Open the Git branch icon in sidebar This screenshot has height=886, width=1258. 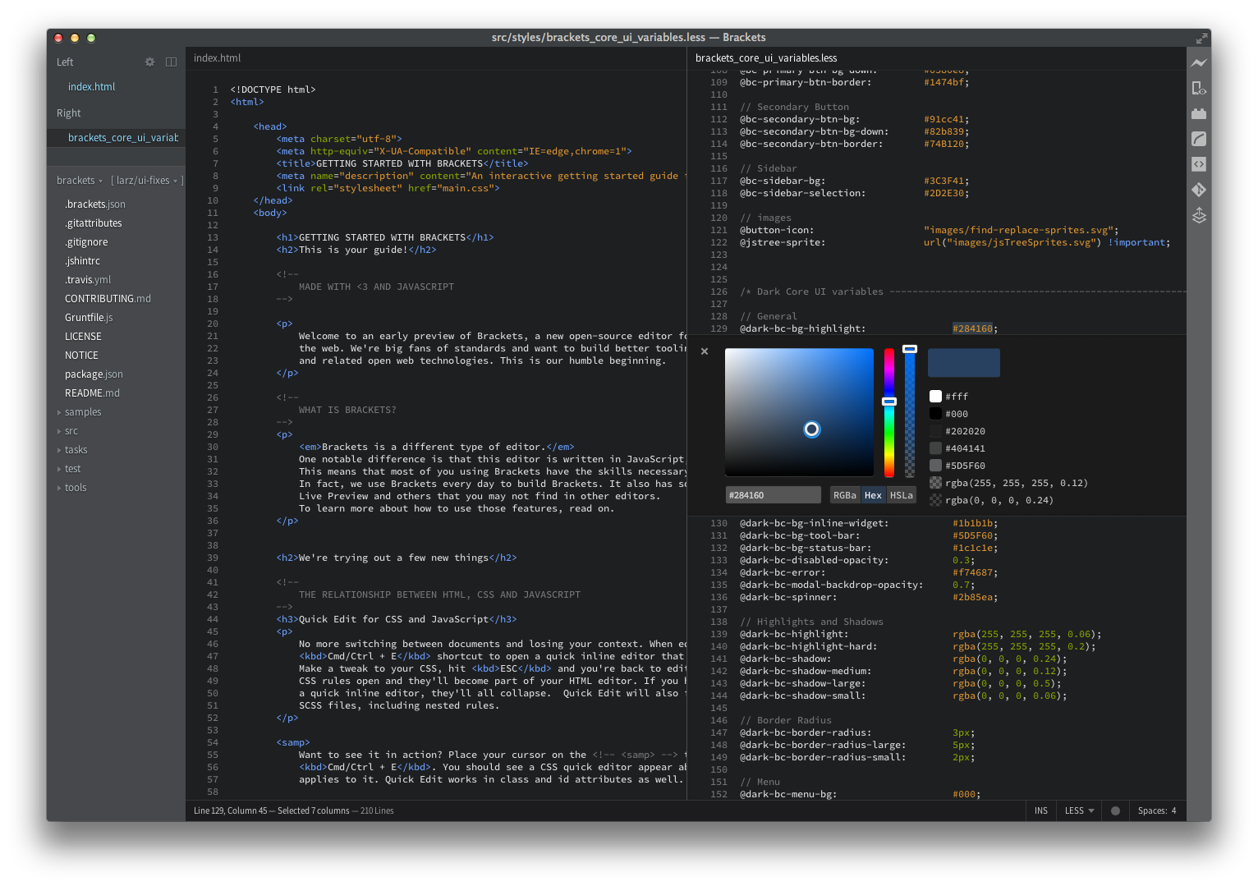click(x=1199, y=189)
